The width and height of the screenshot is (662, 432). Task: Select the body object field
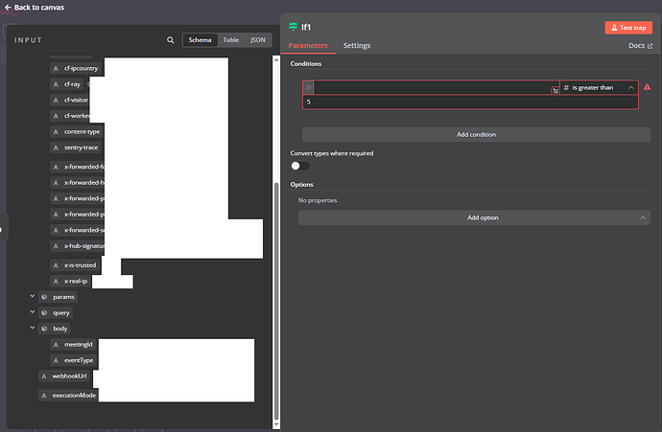(55, 329)
